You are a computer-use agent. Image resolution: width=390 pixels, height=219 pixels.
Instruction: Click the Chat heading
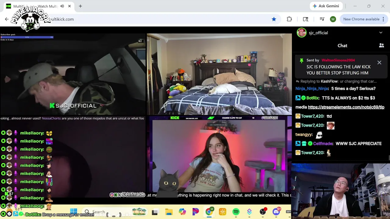tap(342, 46)
